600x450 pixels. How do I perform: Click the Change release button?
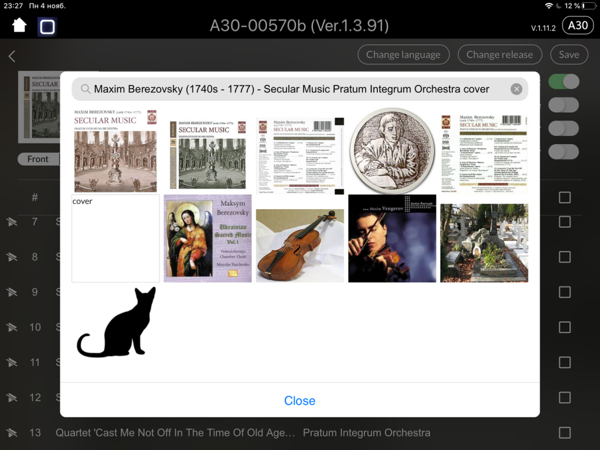(500, 54)
